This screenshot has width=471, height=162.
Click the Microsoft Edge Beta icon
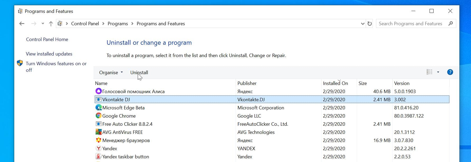click(98, 108)
